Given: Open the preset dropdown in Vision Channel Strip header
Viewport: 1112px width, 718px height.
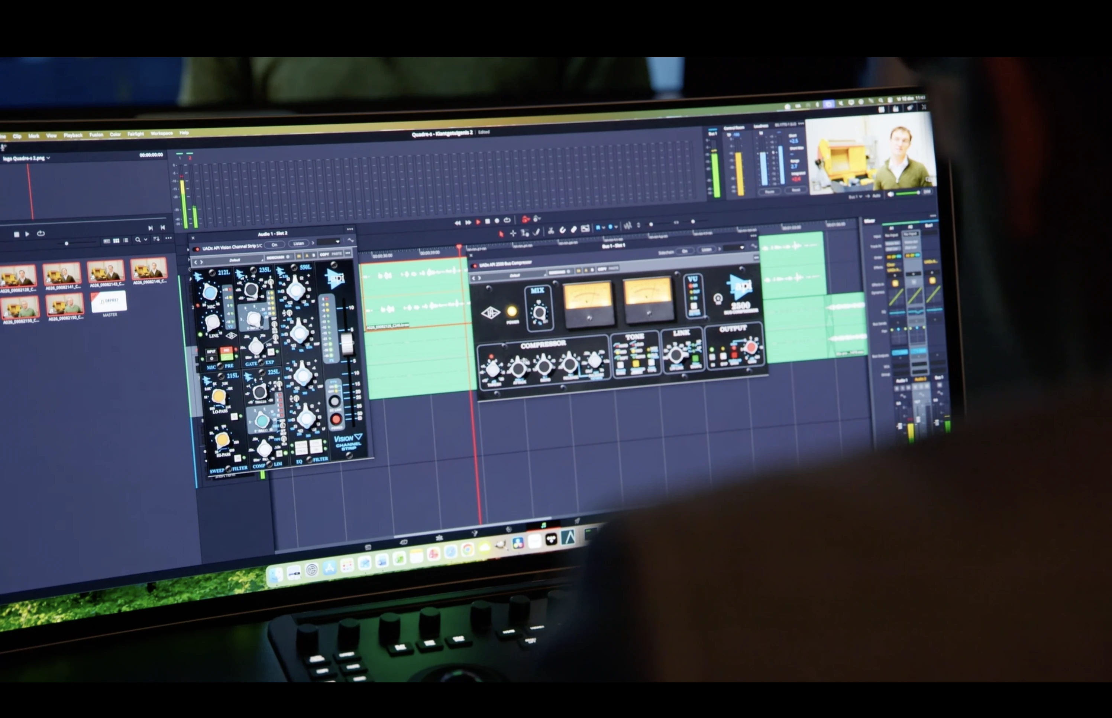Looking at the screenshot, I should [329, 242].
